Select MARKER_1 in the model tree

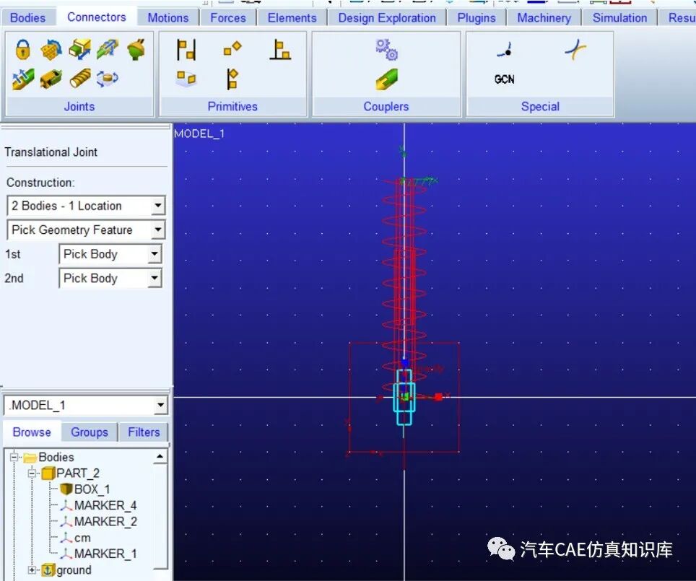point(105,554)
